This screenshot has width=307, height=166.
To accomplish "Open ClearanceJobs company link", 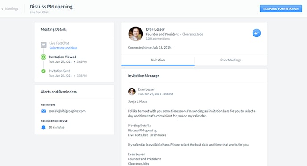I will (x=192, y=34).
